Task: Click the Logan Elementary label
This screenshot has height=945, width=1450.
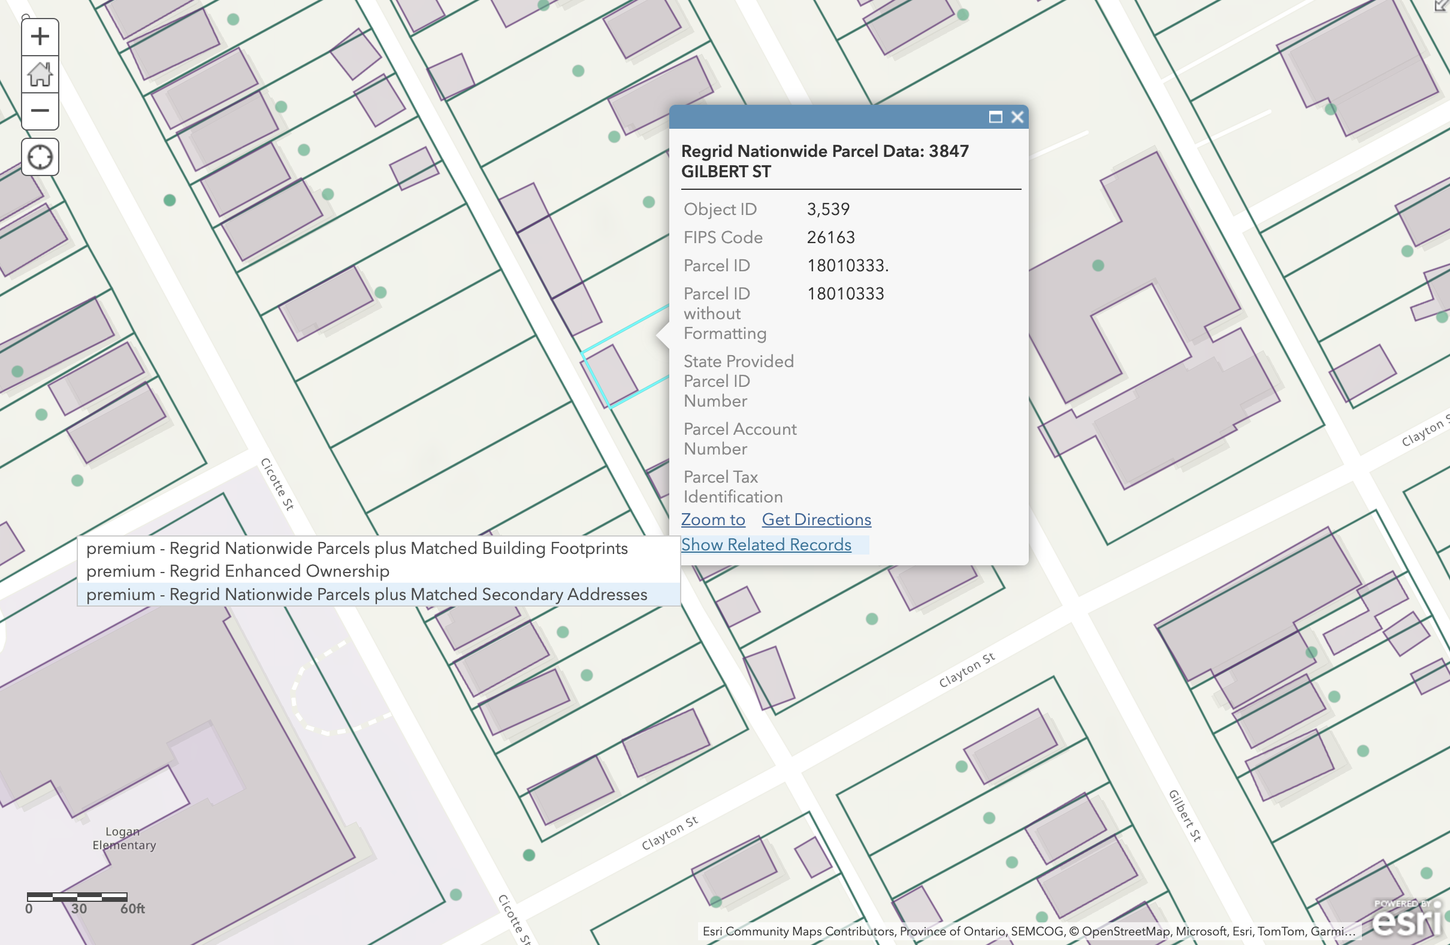Action: [123, 838]
